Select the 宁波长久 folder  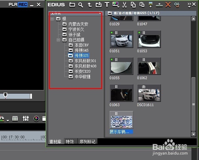click(x=76, y=29)
